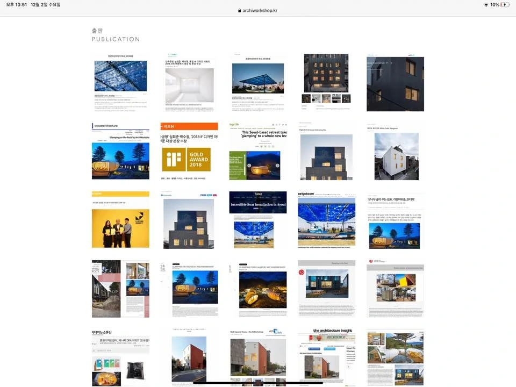Open the magazine spread with pink blocks
The height and width of the screenshot is (387, 516).
(120, 289)
